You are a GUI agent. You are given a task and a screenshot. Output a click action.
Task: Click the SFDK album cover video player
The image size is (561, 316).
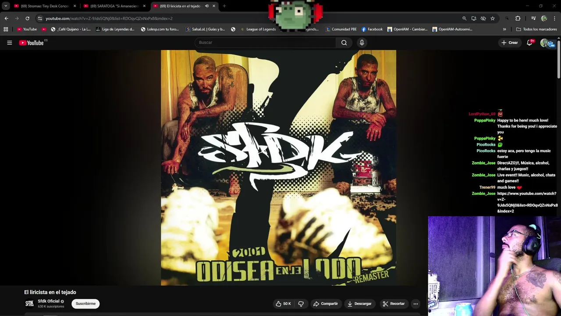pos(278,168)
